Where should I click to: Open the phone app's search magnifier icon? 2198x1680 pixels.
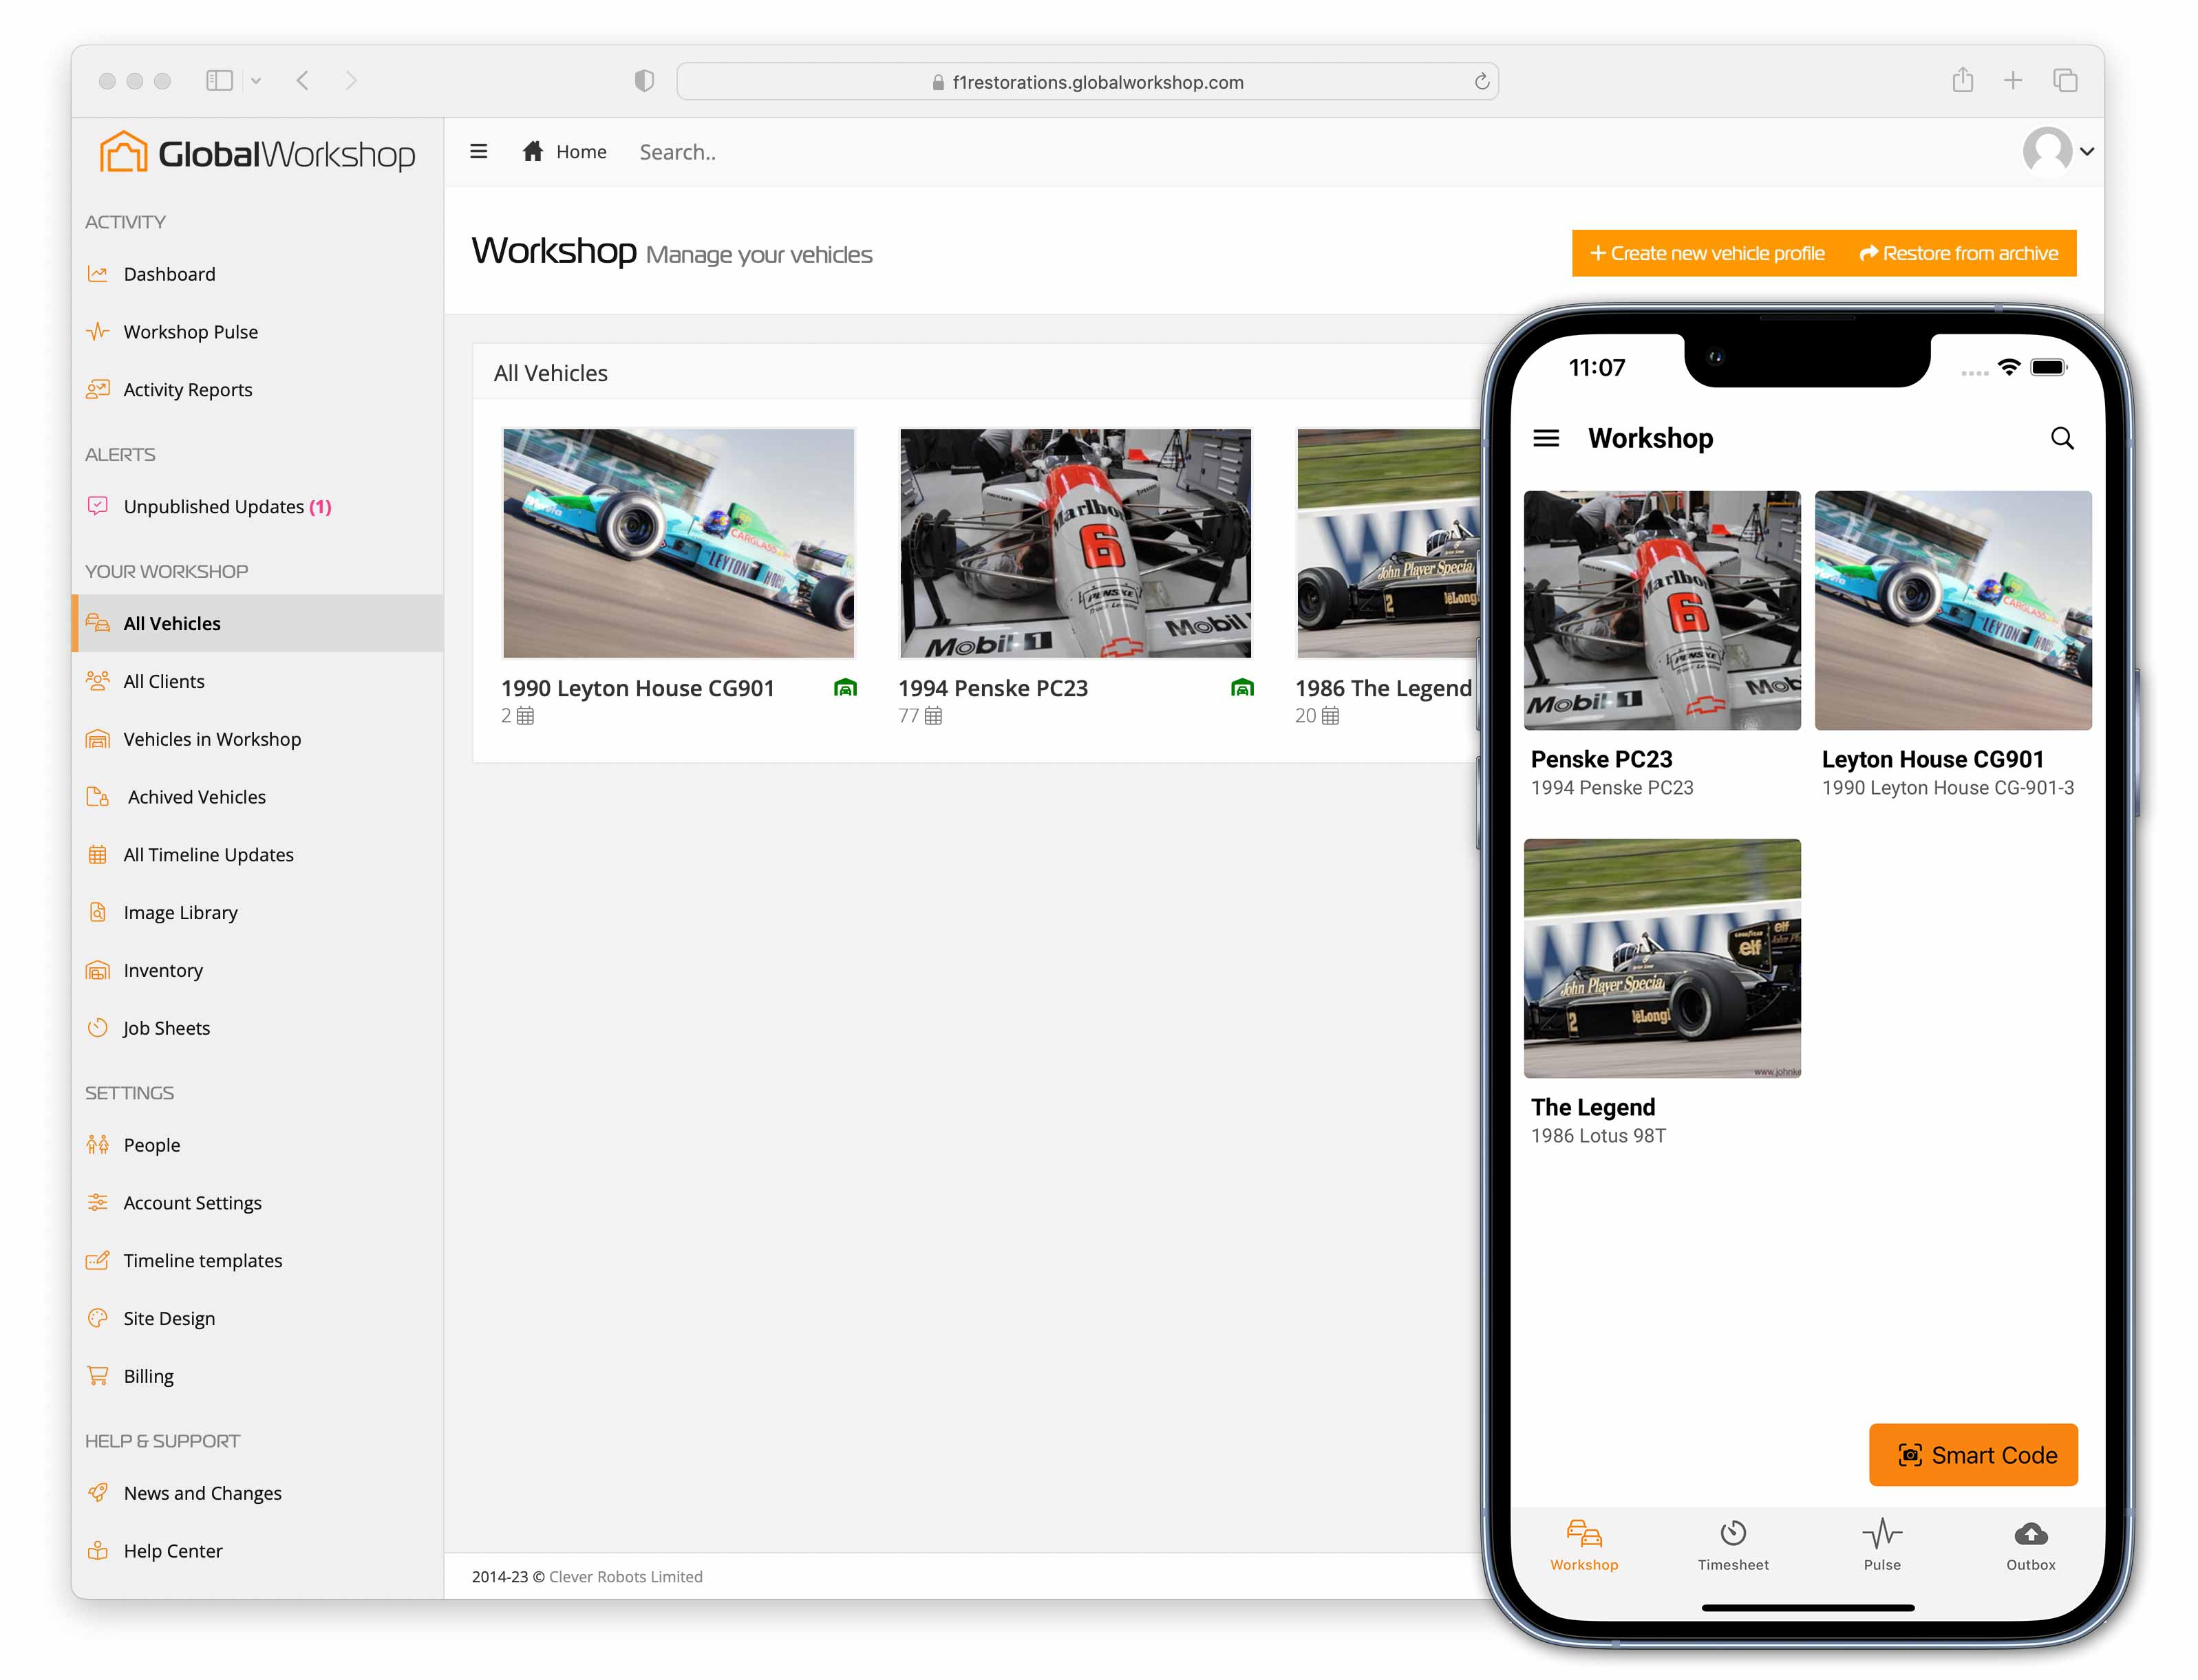[x=2061, y=438]
